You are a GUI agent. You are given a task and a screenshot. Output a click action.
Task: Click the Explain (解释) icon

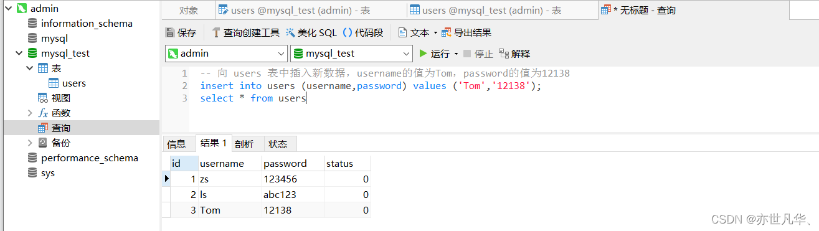tap(504, 54)
